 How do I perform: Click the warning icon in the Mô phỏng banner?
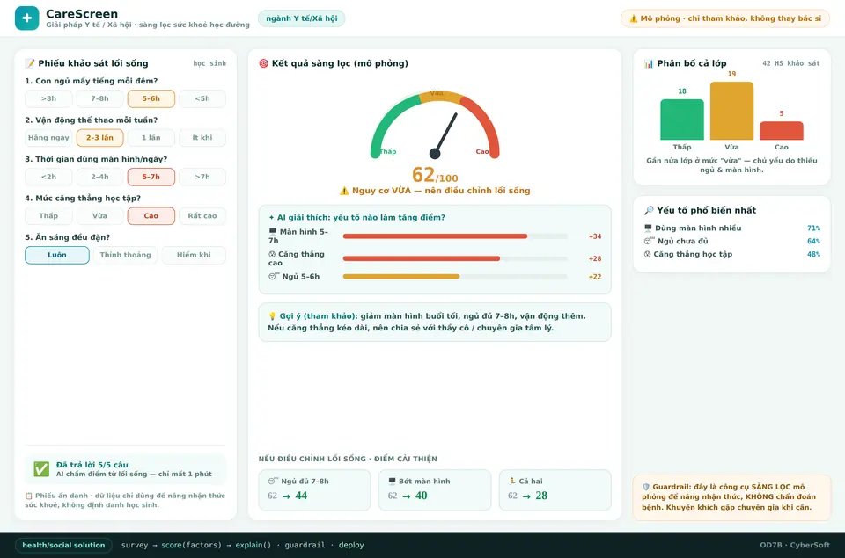[x=633, y=18]
